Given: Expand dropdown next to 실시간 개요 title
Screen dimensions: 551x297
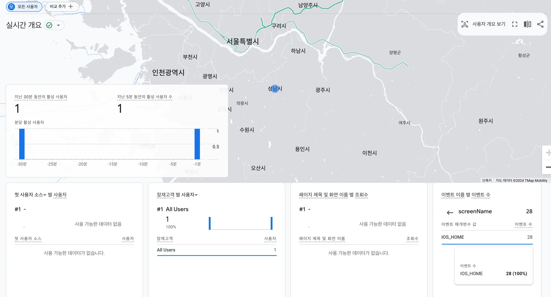Looking at the screenshot, I should (59, 25).
